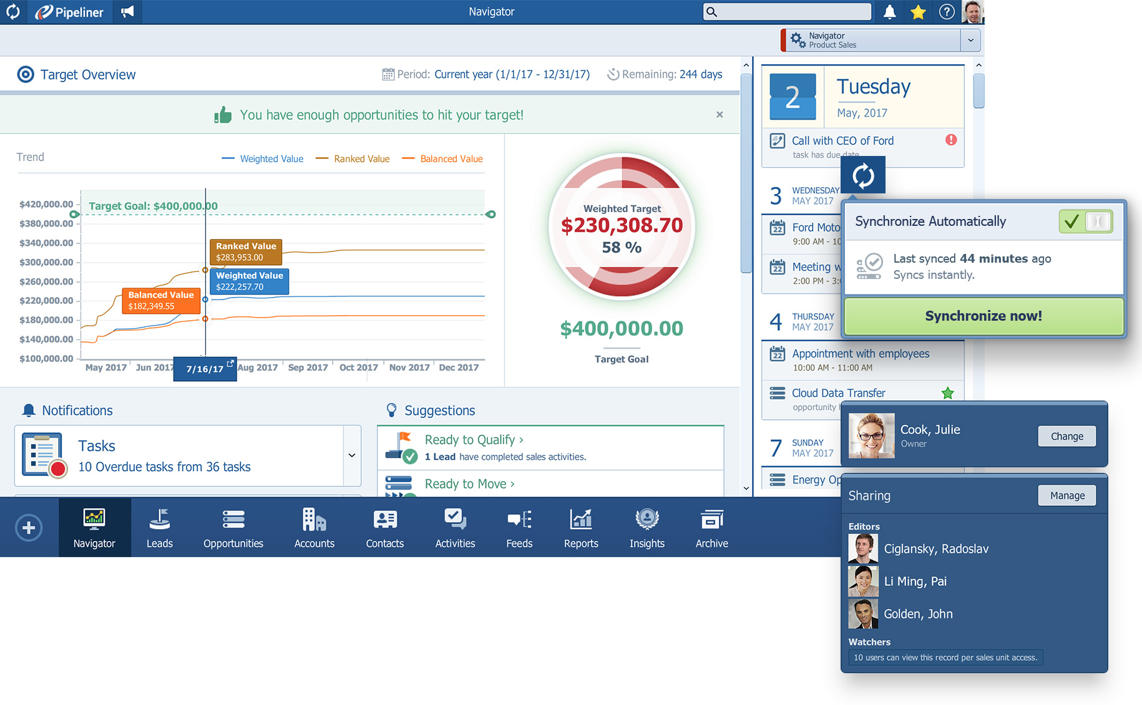Screen dimensions: 1142x705
Task: Click the announcements megaphone icon
Action: (x=127, y=12)
